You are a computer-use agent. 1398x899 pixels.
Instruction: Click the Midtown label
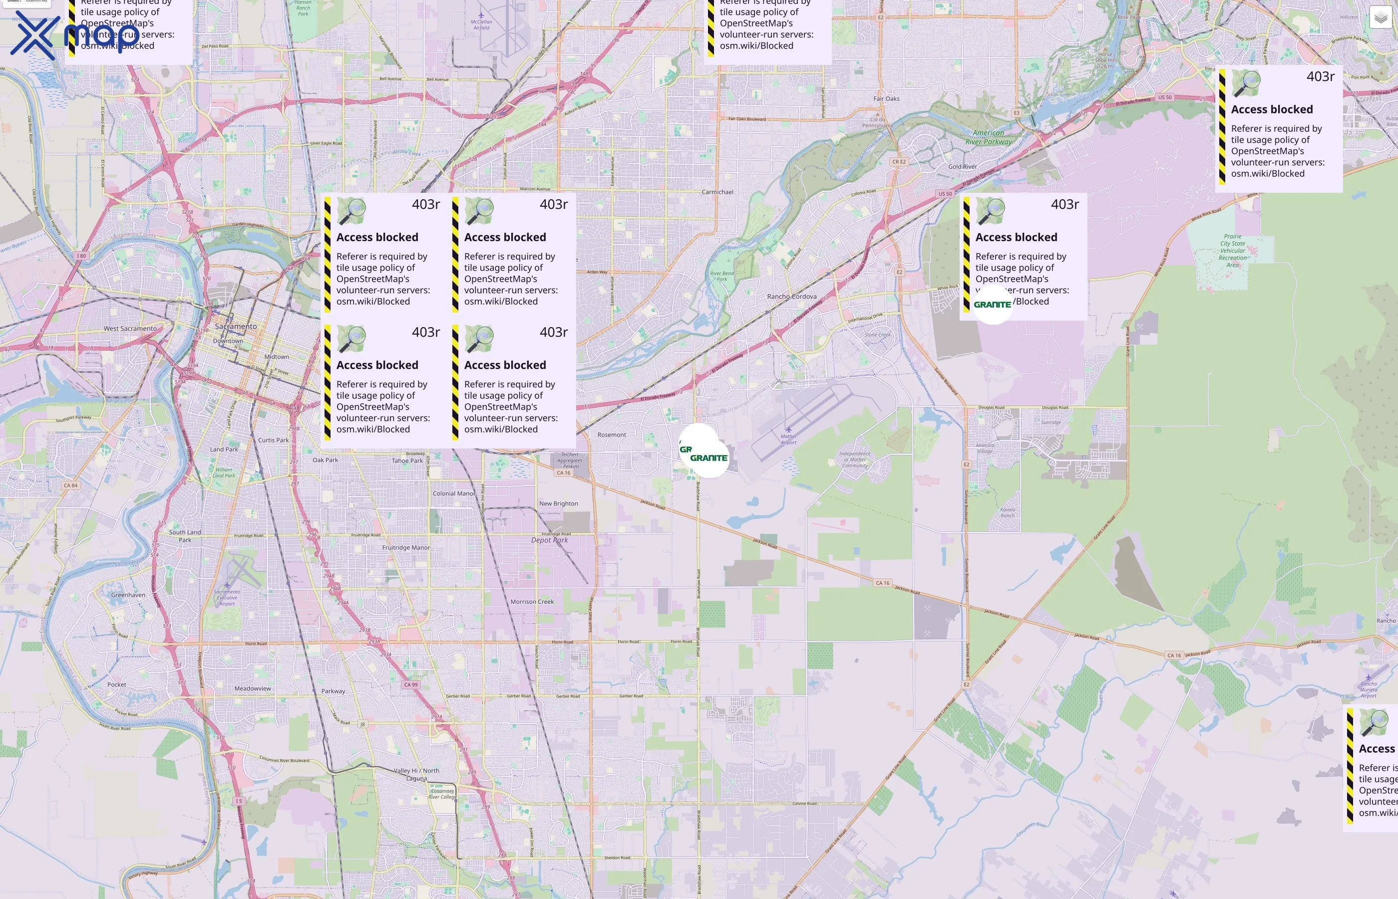(x=277, y=357)
